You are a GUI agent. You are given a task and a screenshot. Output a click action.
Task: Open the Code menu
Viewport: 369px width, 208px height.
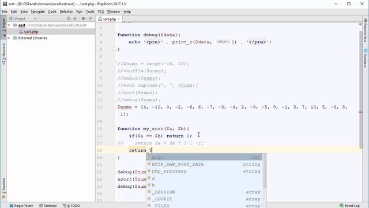(52, 12)
